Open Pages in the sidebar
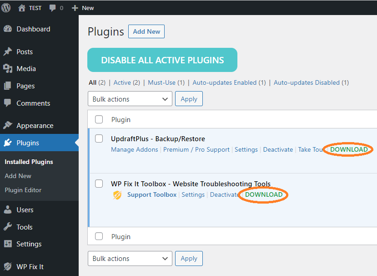377x276 pixels. click(25, 86)
